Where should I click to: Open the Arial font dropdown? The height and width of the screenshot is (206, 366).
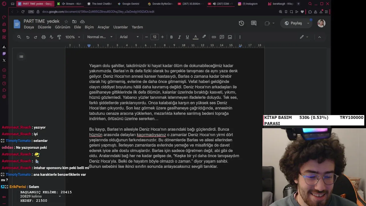pyautogui.click(x=129, y=37)
